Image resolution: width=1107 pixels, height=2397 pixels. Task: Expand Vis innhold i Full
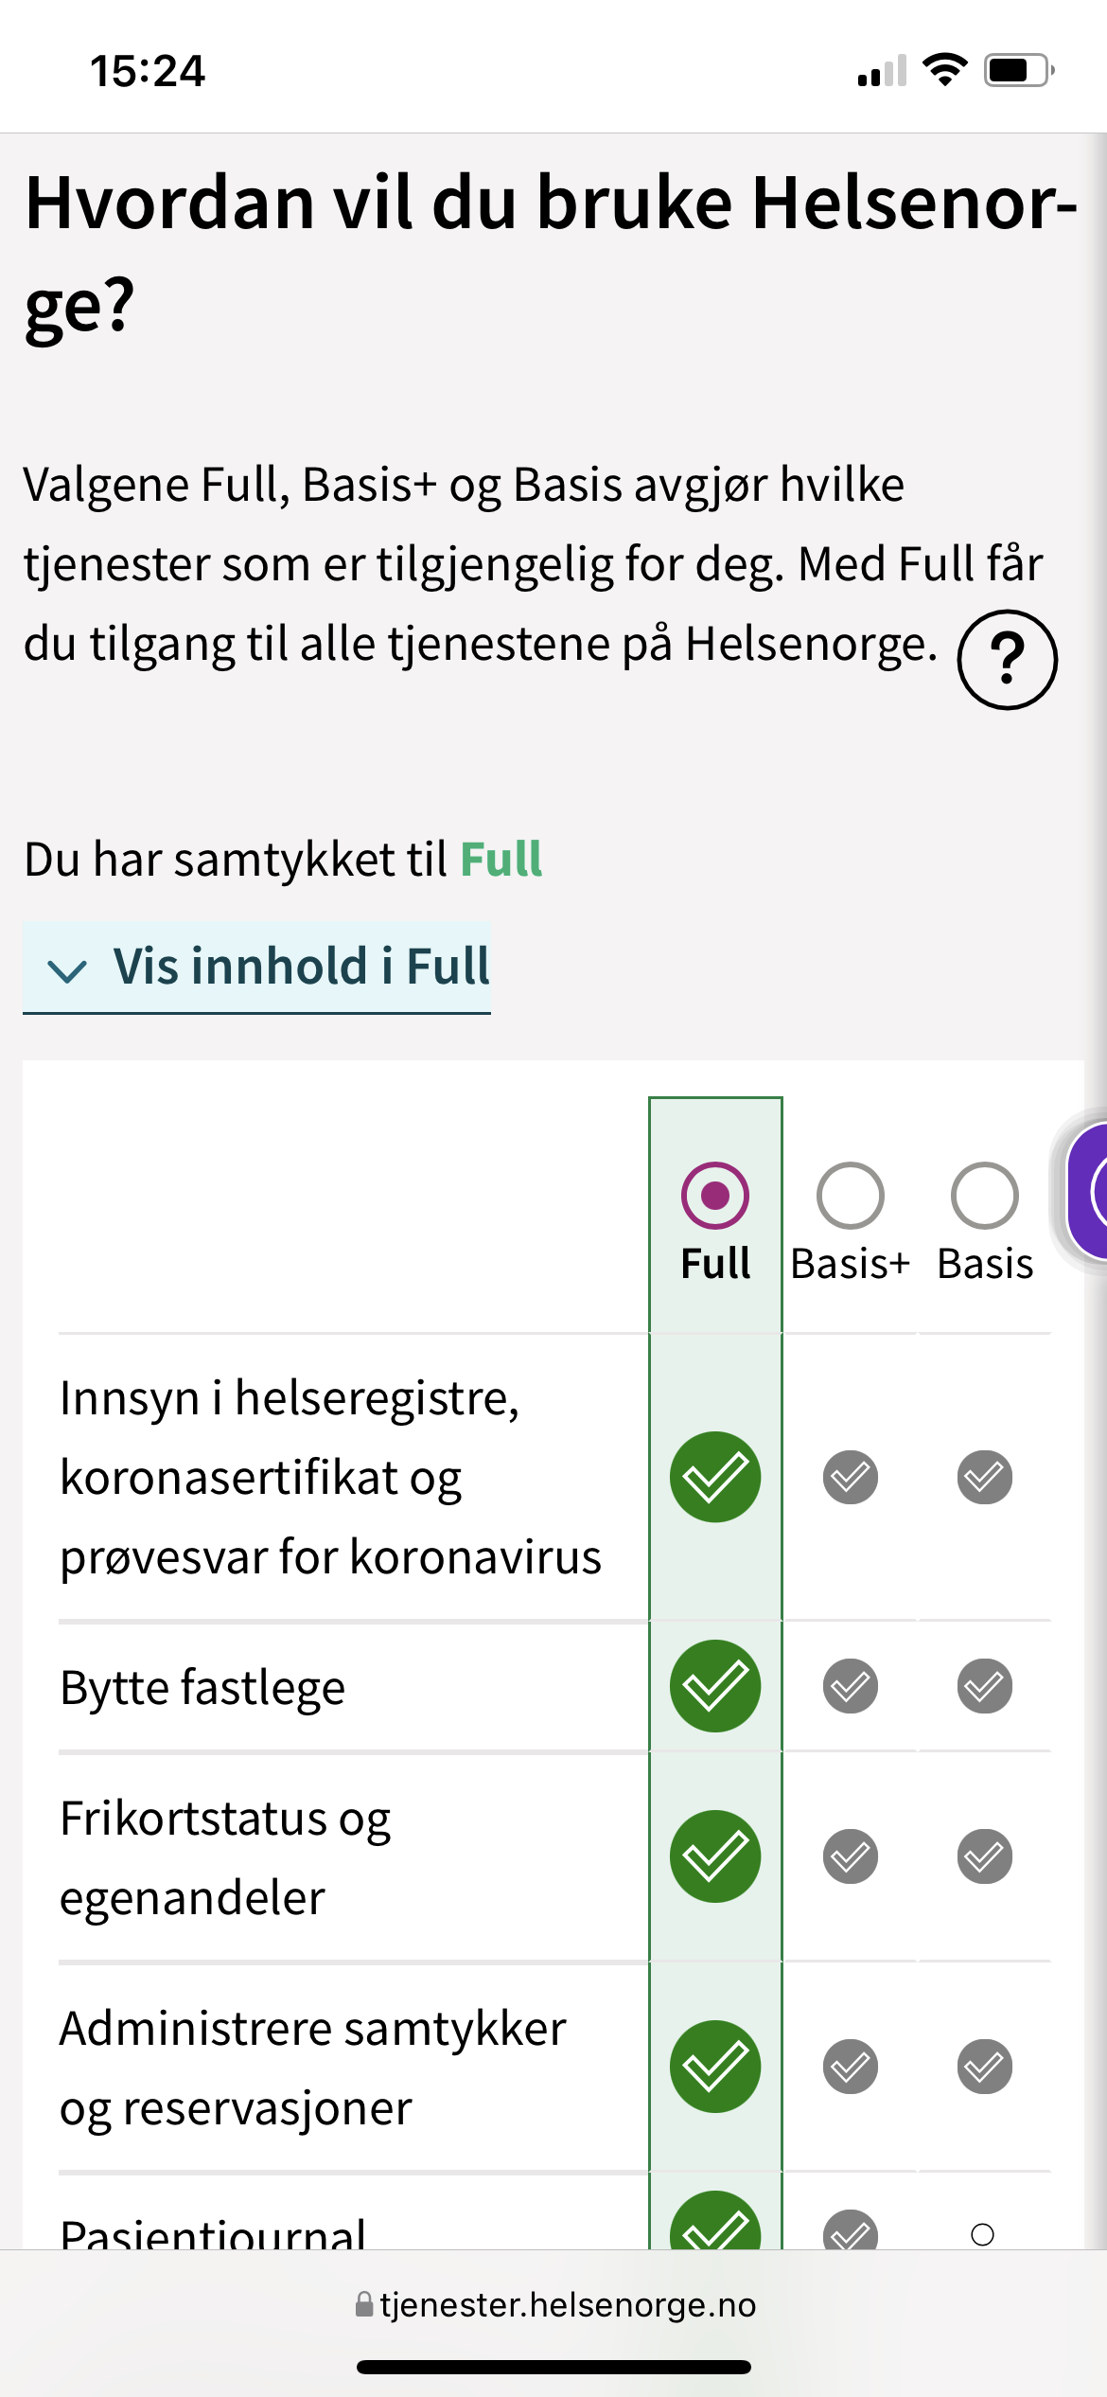[256, 968]
